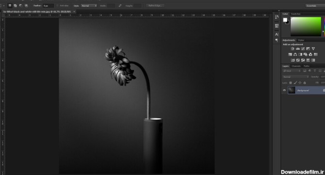The image size is (325, 175).
Task: Add a Threshold adjustment
Action: point(303,60)
